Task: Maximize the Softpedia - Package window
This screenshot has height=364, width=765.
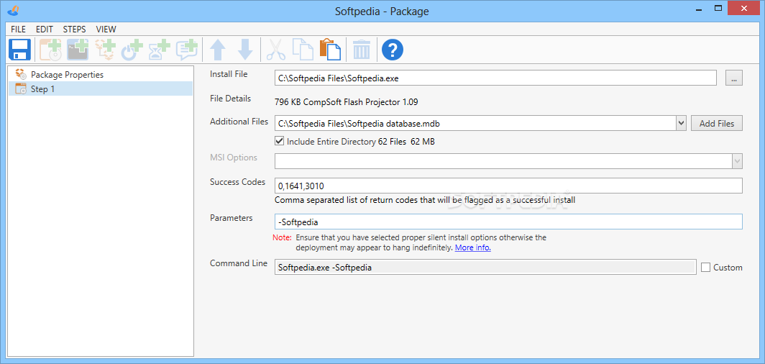Action: 718,9
